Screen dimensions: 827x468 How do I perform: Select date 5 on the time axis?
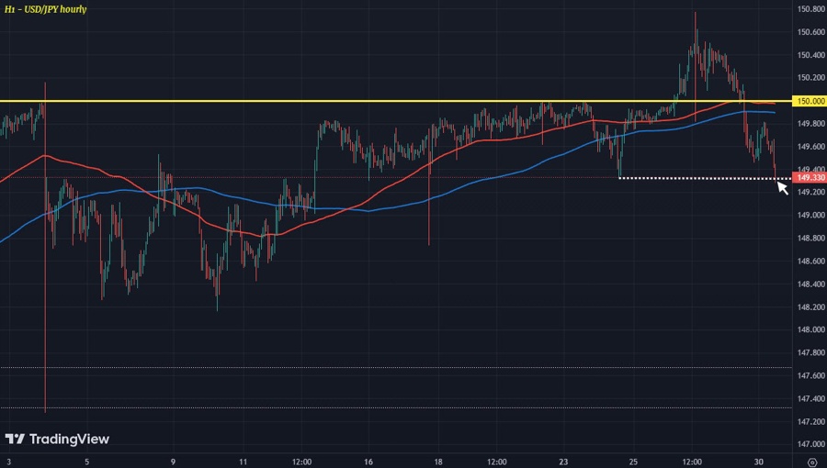tap(87, 462)
